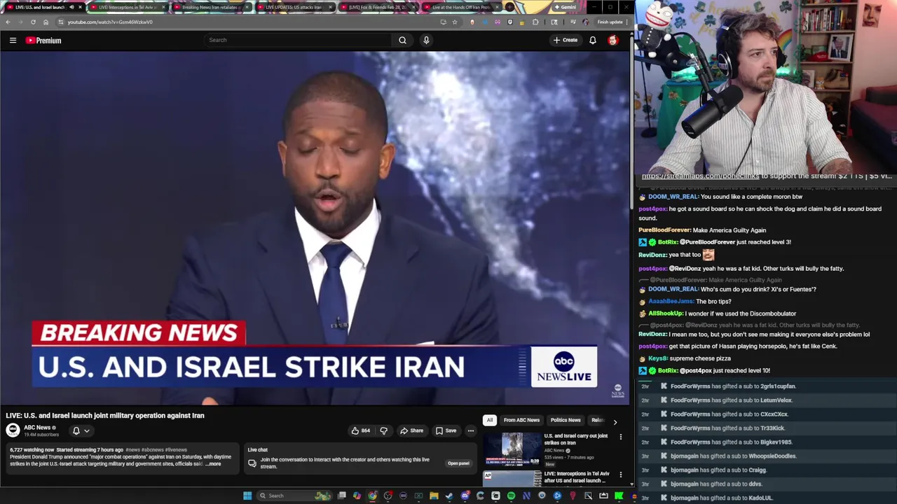Click username PureBloodForever in chat
Screen dimensions: 897x504
[x=664, y=230]
